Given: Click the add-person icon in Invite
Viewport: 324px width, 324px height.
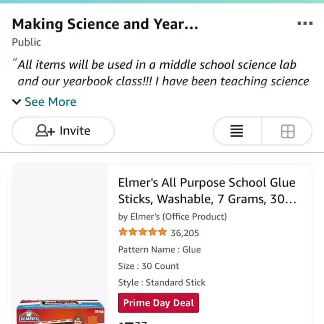Looking at the screenshot, I should pos(45,130).
